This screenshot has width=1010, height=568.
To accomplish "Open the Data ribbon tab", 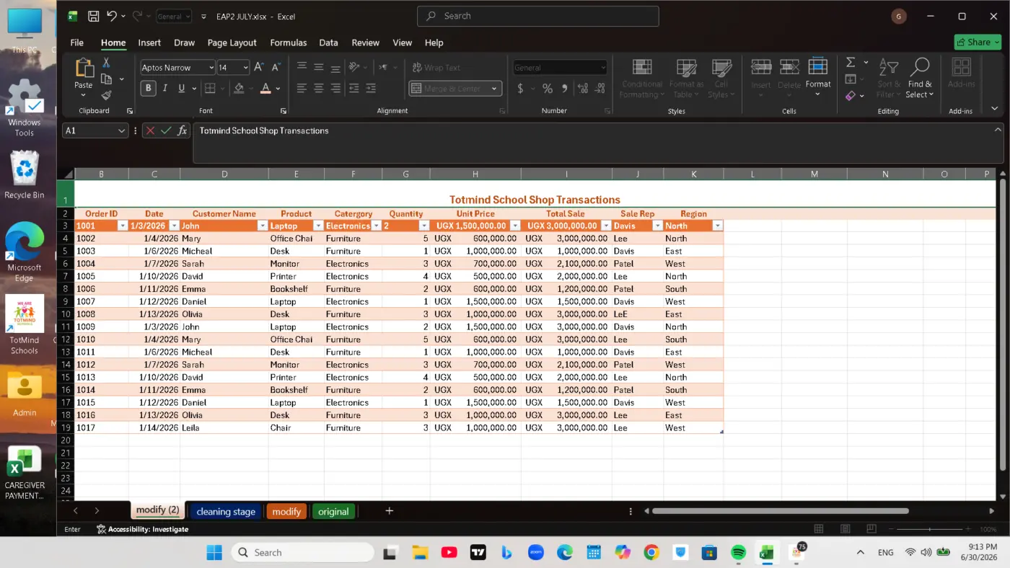I will click(328, 43).
